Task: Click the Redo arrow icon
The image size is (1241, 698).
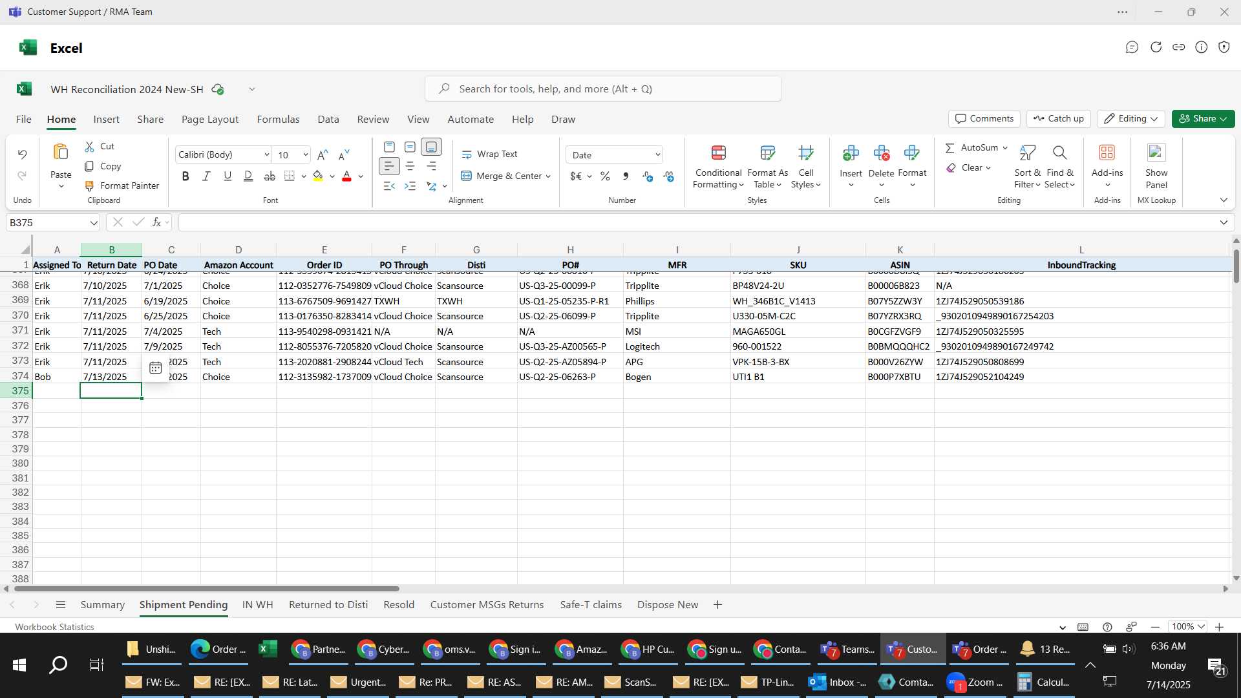Action: coord(22,176)
